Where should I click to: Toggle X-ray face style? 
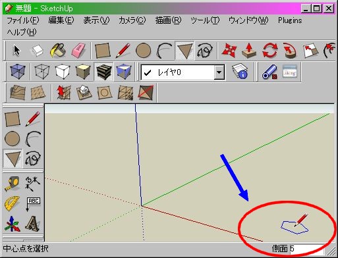point(18,72)
